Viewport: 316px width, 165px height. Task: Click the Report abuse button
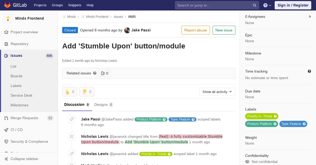[196, 30]
